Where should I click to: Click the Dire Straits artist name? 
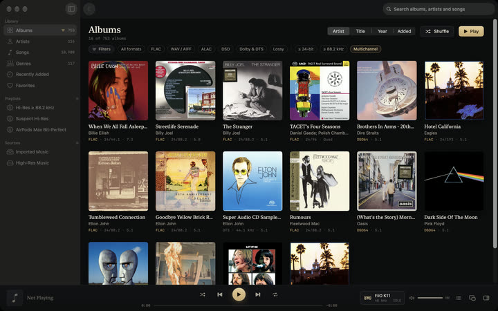pos(367,133)
